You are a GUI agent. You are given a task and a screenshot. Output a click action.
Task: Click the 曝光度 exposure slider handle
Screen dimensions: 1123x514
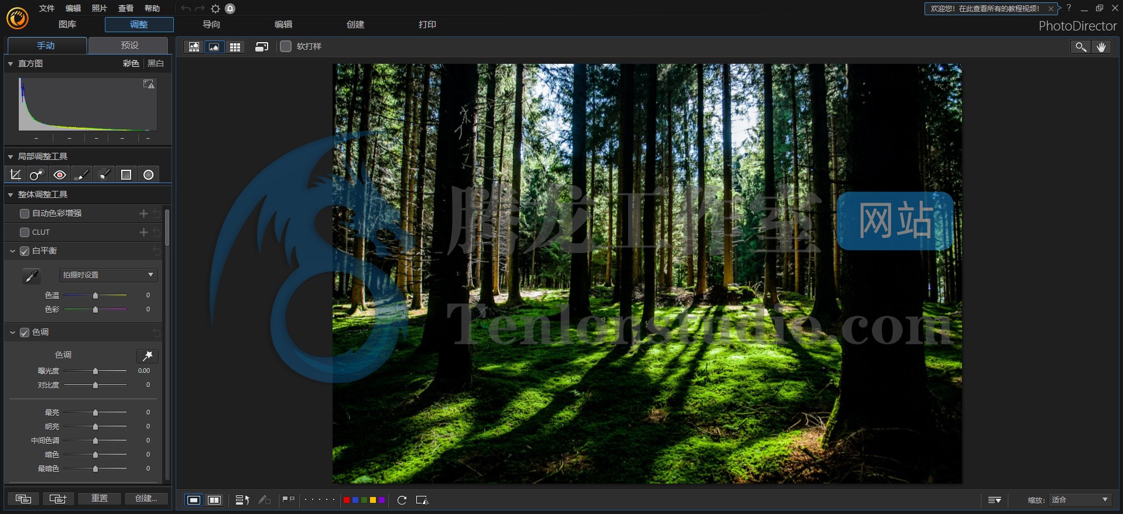click(95, 371)
